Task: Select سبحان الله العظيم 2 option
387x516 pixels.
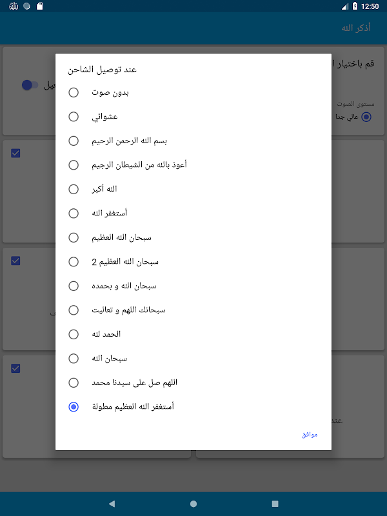Action: coord(193,262)
